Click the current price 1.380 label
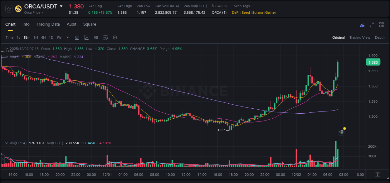 click(x=373, y=62)
